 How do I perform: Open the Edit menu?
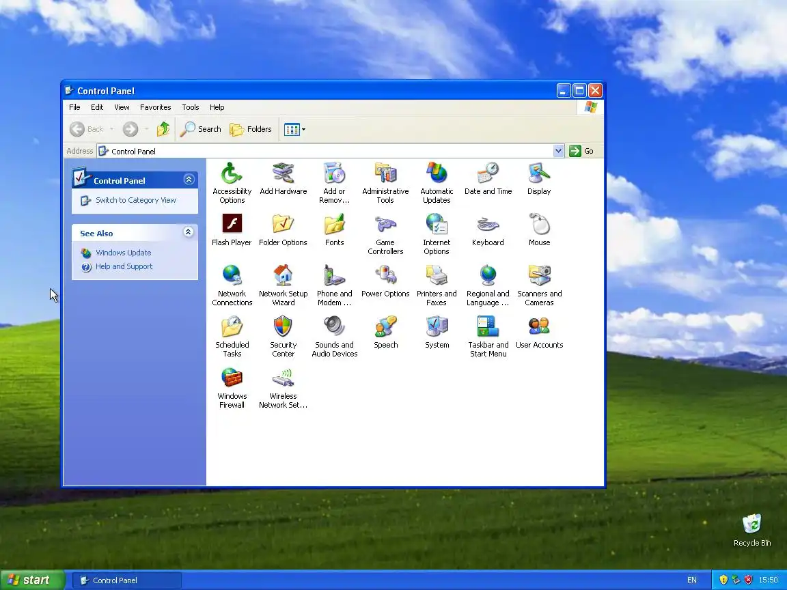pos(97,107)
